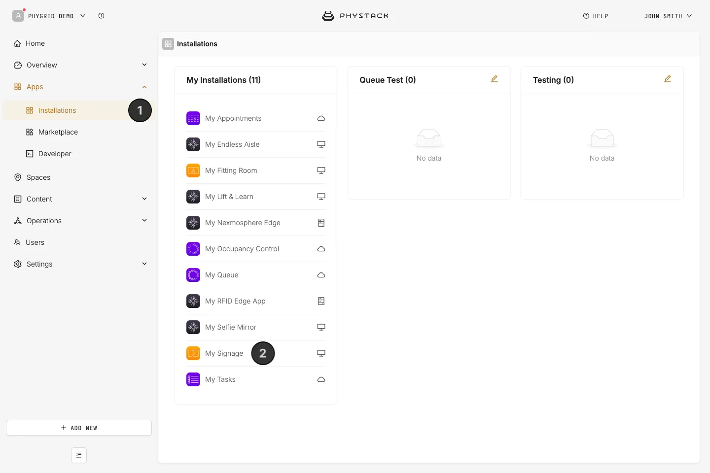The height and width of the screenshot is (473, 710).
Task: Collapse the sidebar with the bottom menu icon
Action: 79,455
